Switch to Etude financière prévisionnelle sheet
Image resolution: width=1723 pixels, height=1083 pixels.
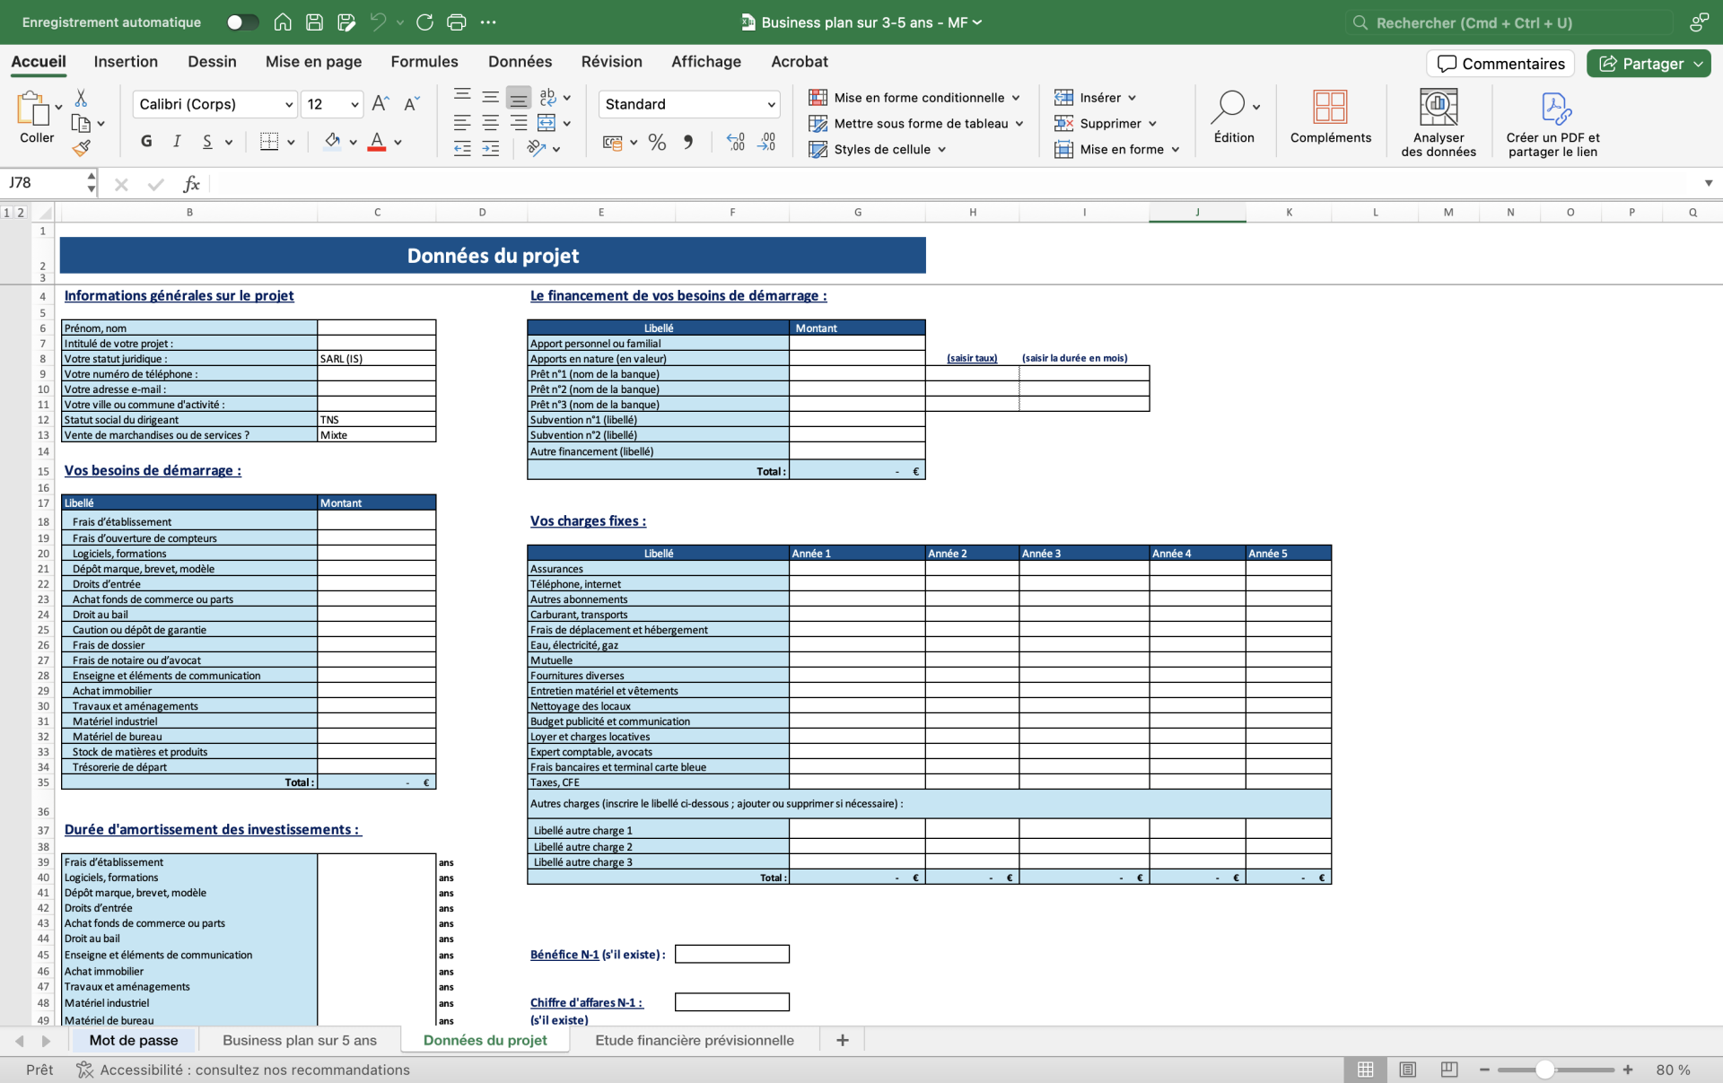(695, 1041)
